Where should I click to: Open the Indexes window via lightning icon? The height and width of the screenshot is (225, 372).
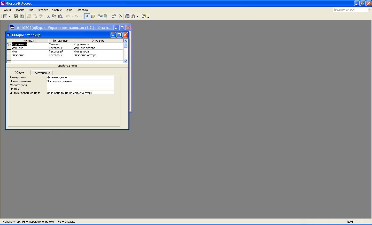[x=93, y=16]
